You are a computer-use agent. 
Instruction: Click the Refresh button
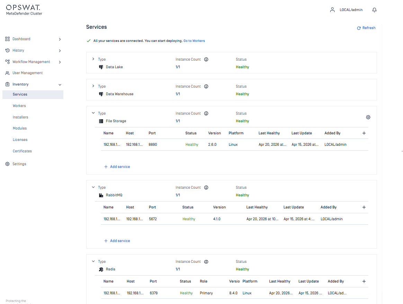click(x=366, y=28)
